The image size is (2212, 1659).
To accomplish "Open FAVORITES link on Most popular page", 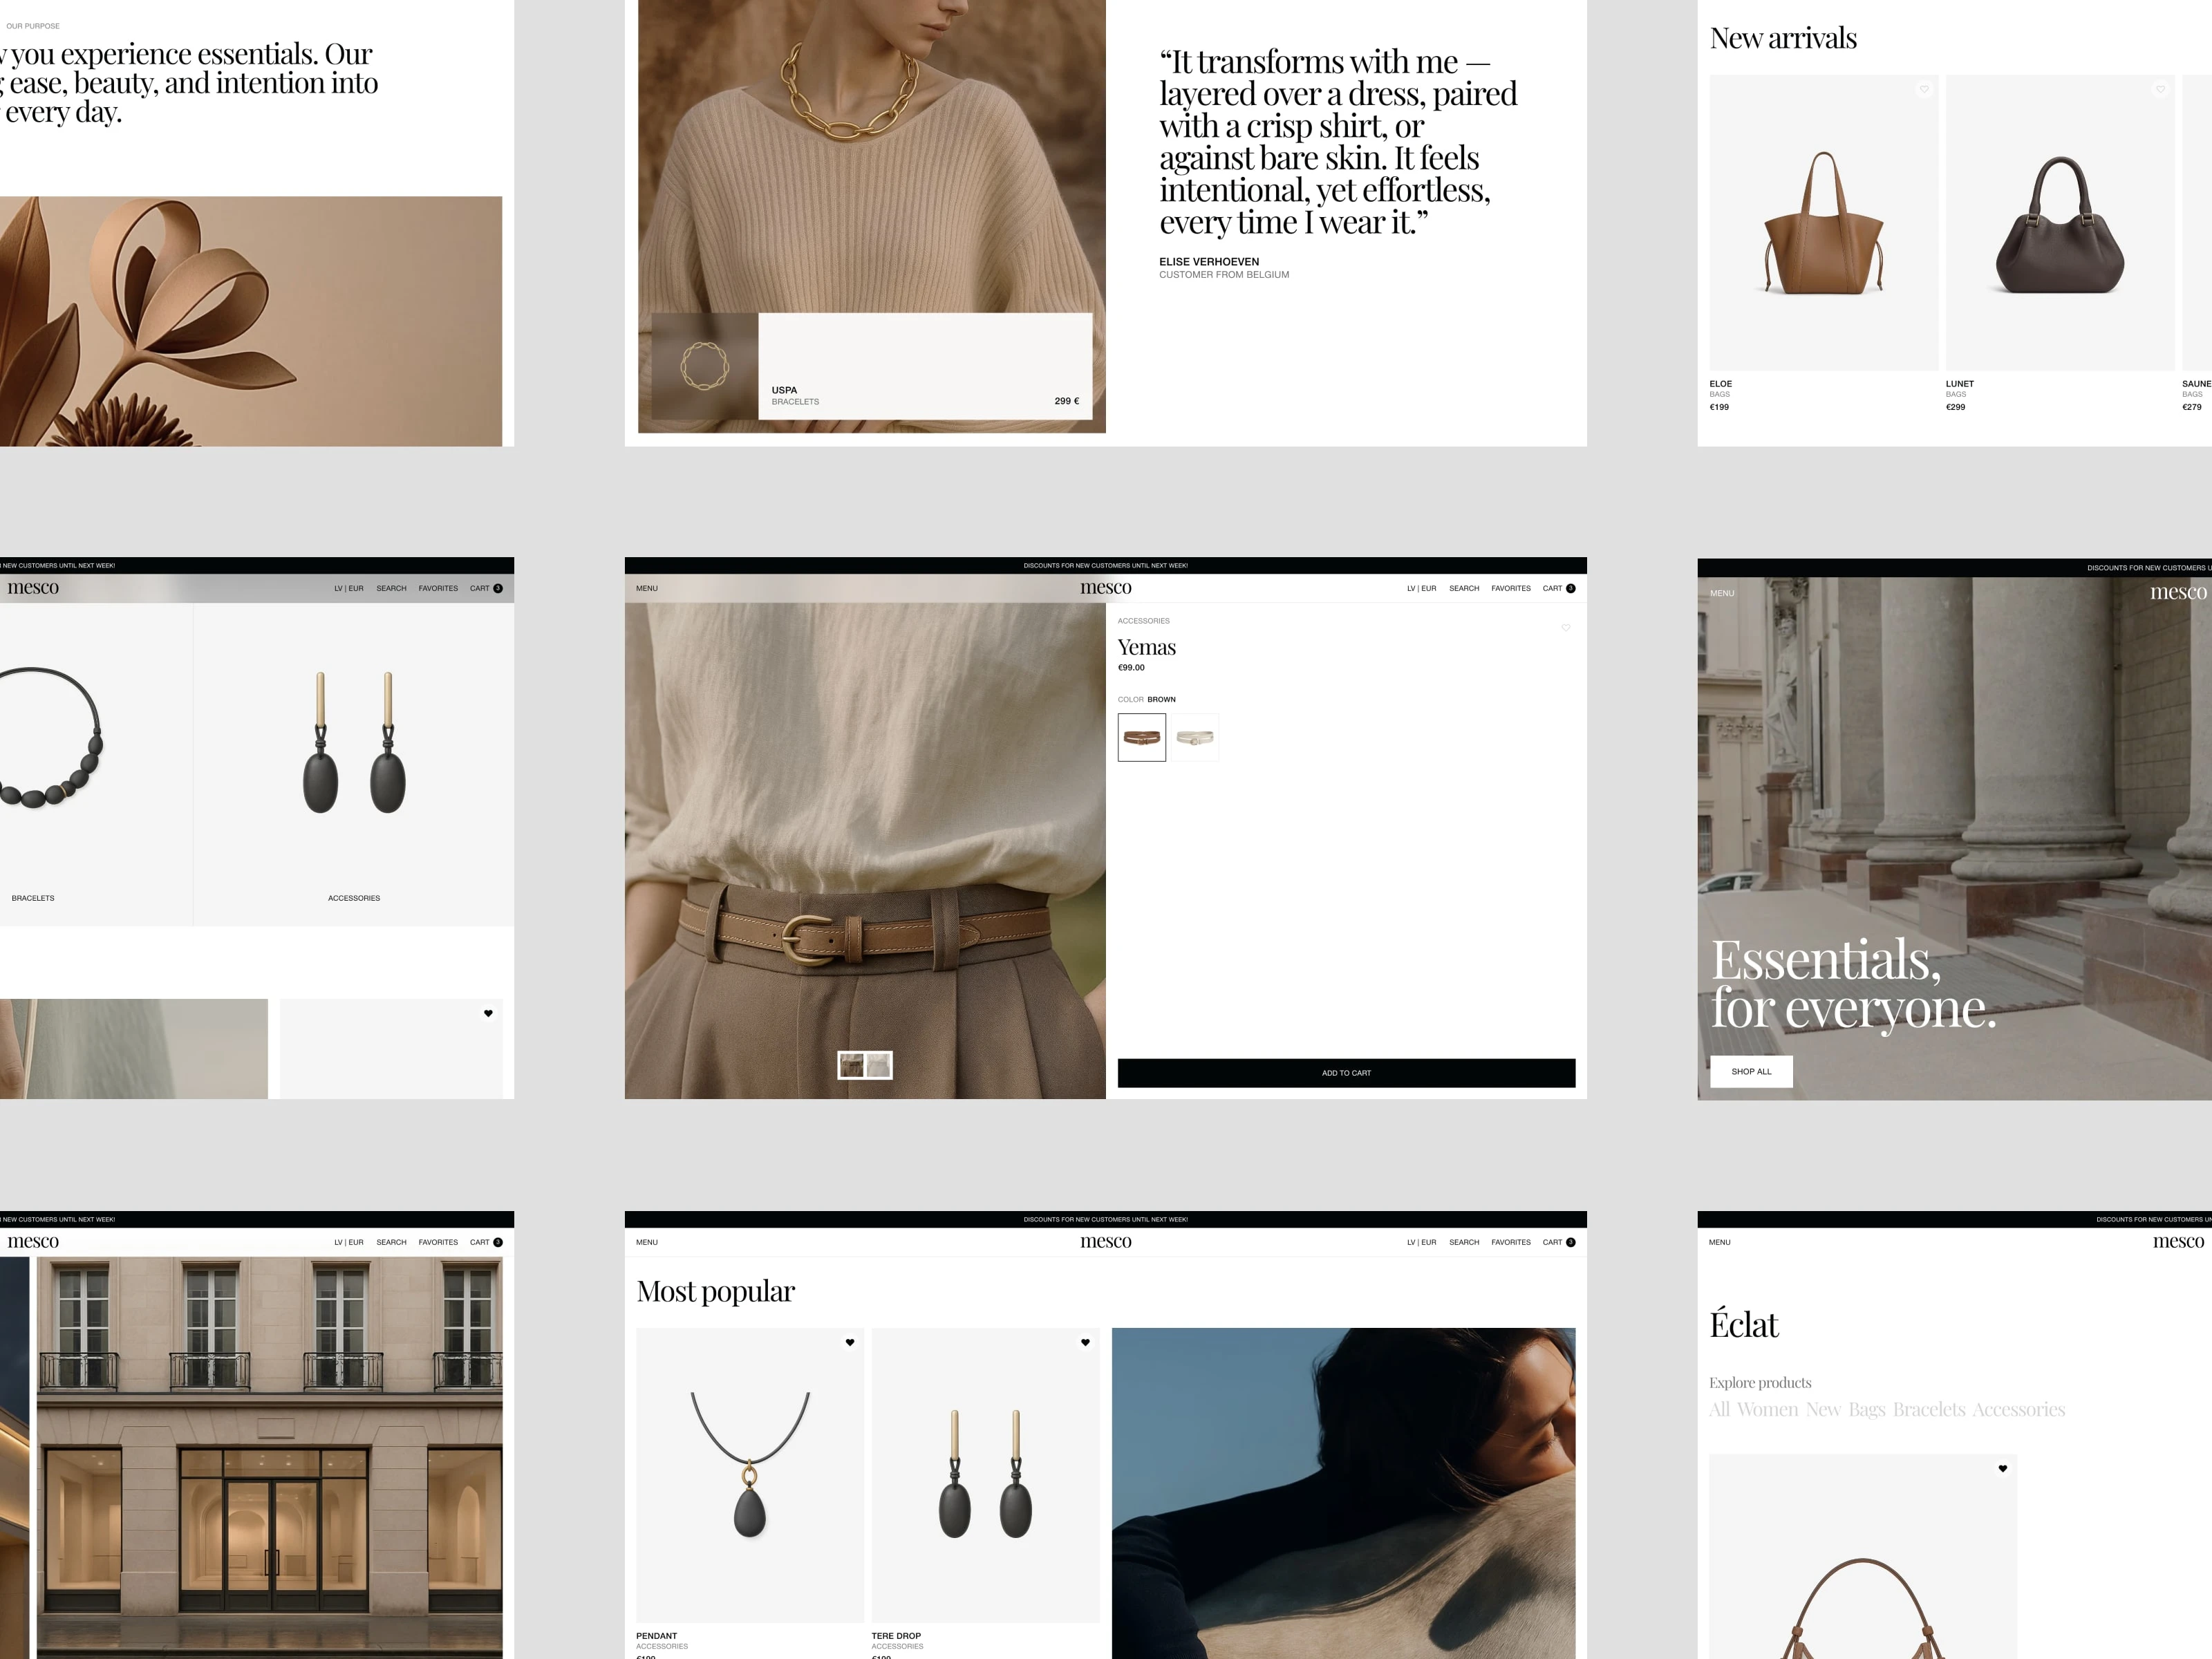I will tap(1510, 1242).
